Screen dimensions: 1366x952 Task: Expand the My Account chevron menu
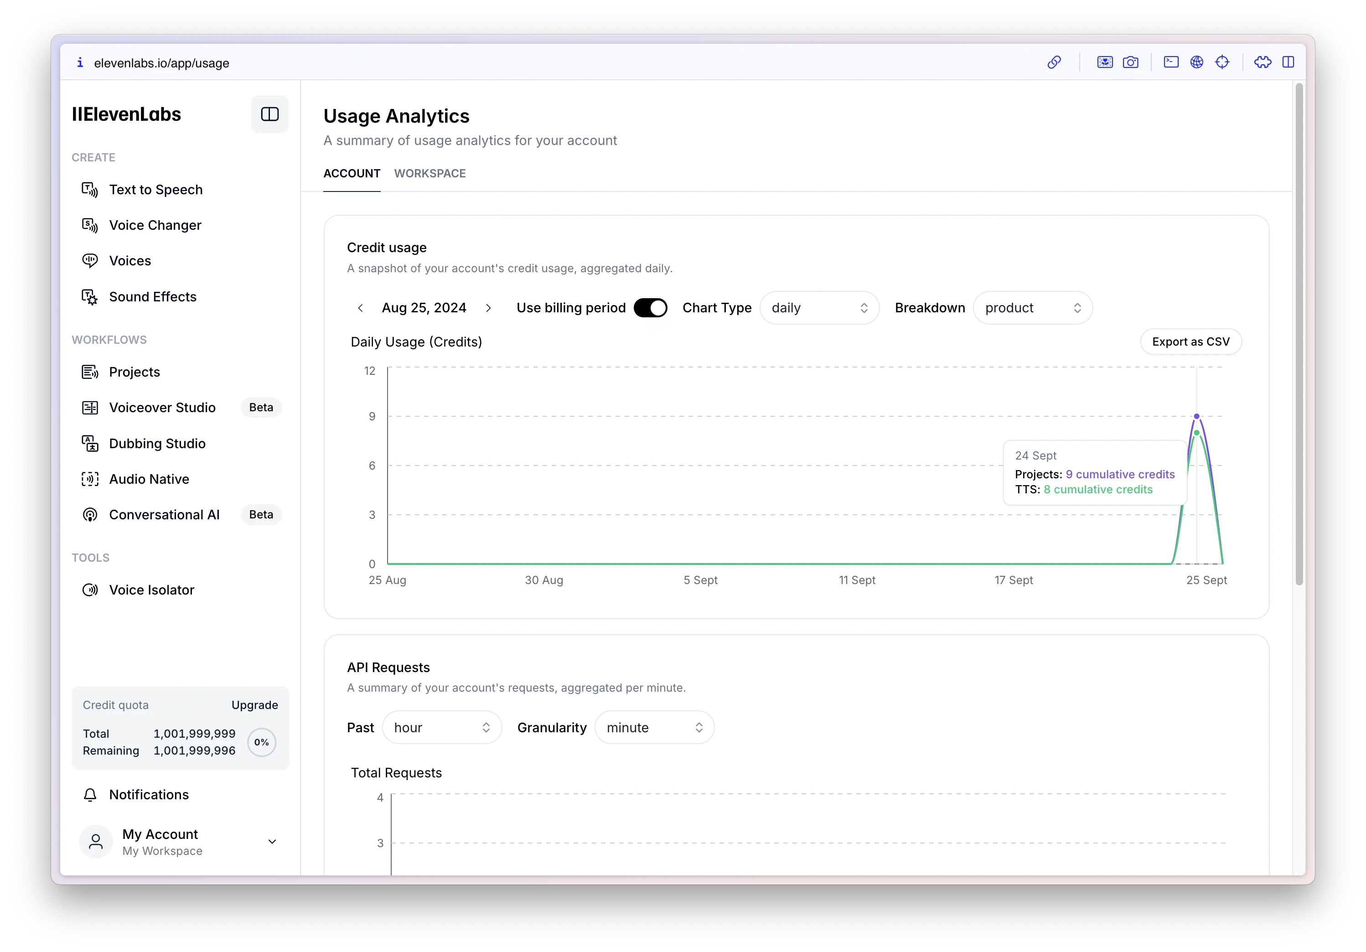click(272, 841)
